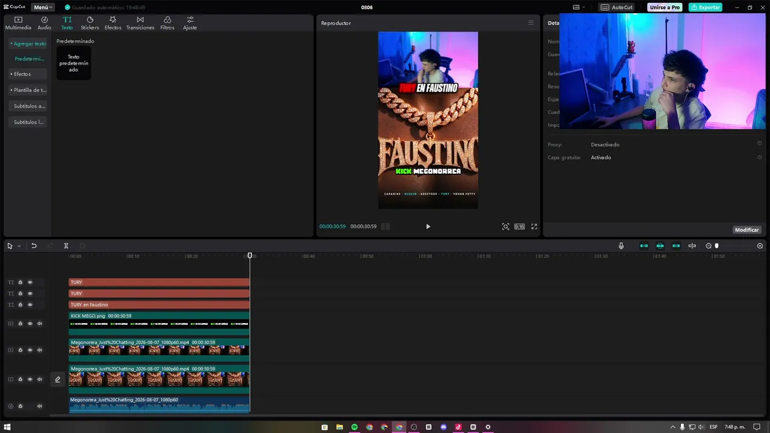Toggle the preview axis button
This screenshot has width=770, height=433.
692,246
